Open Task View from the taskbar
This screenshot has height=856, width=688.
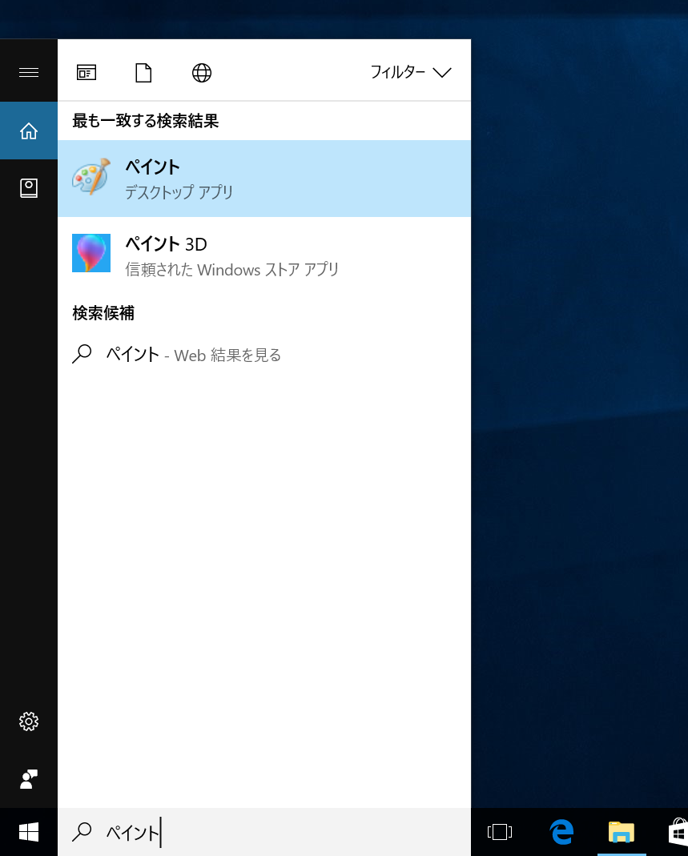(x=499, y=832)
